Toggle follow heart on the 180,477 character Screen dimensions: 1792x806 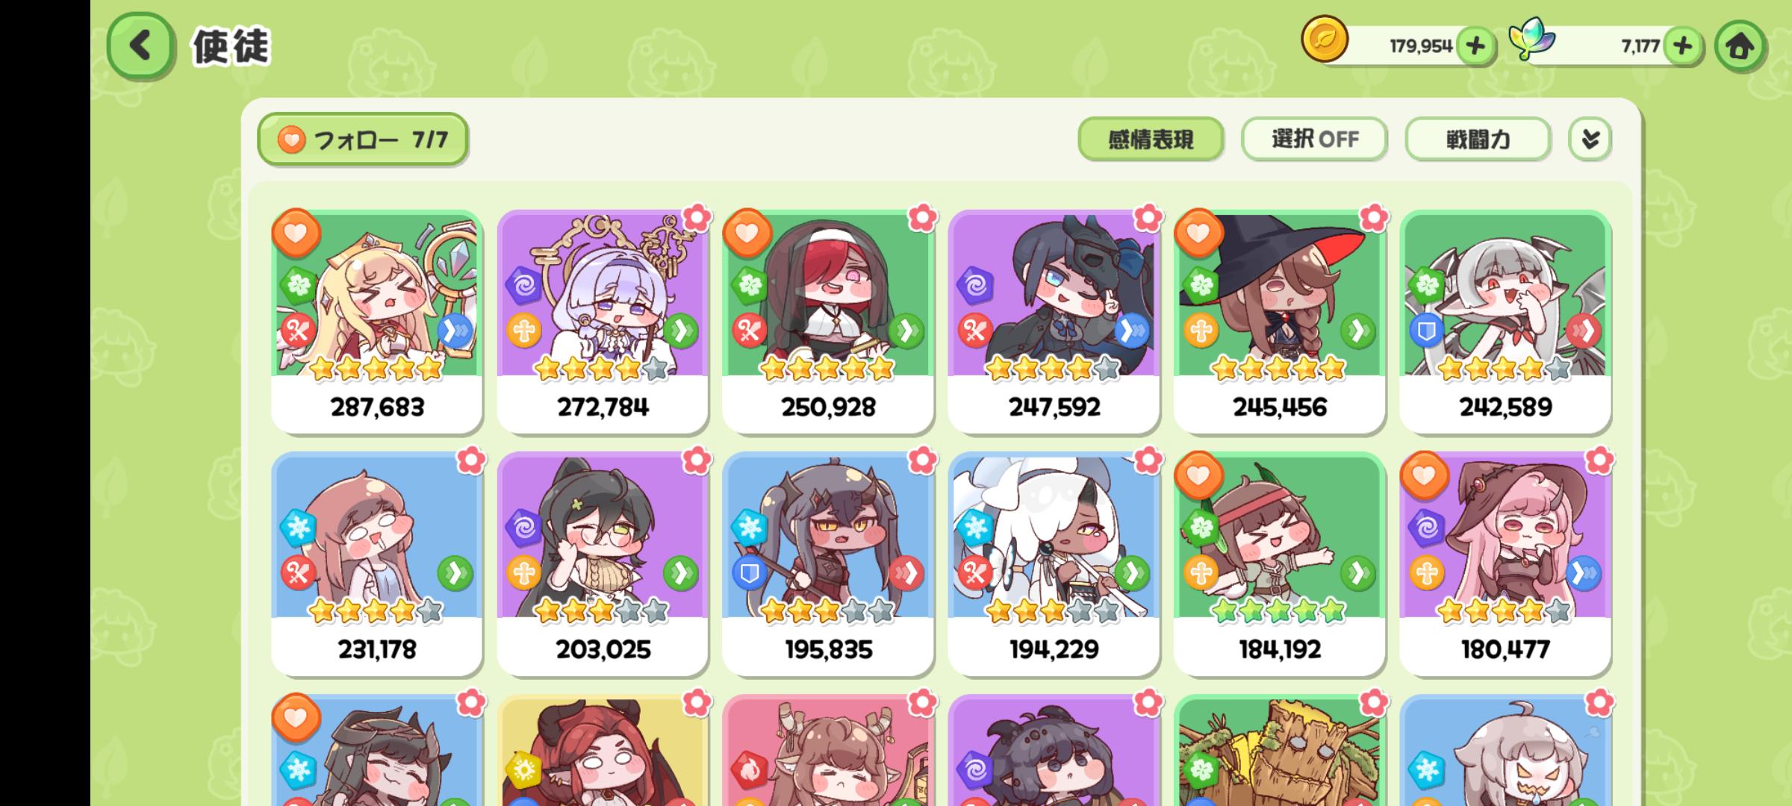click(1424, 475)
